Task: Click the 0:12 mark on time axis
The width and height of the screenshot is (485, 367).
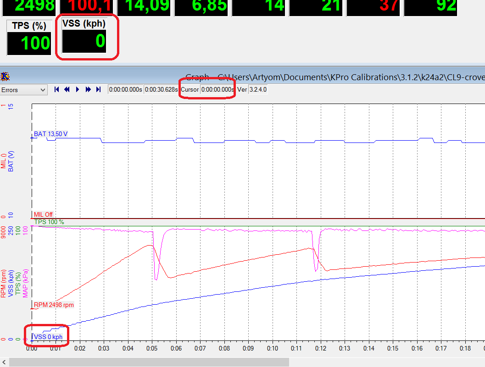Action: pos(321,348)
